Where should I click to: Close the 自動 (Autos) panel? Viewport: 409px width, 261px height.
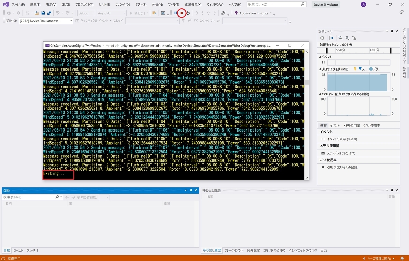coord(196,190)
